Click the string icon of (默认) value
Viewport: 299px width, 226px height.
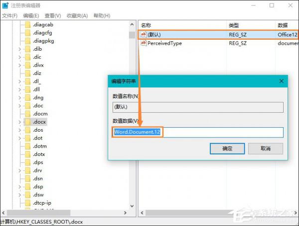144,34
